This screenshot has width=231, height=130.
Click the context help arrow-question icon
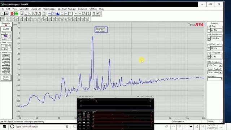coord(98,14)
